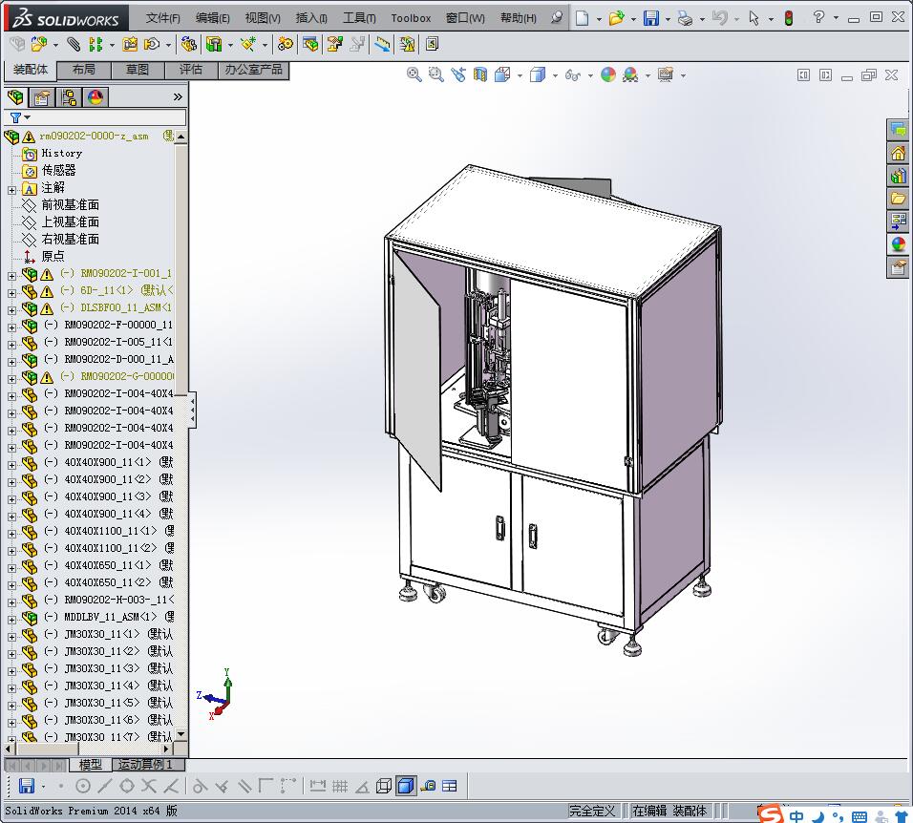Viewport: 913px width, 823px height.
Task: Click the Zoom to Fit magnifier icon
Action: click(414, 75)
